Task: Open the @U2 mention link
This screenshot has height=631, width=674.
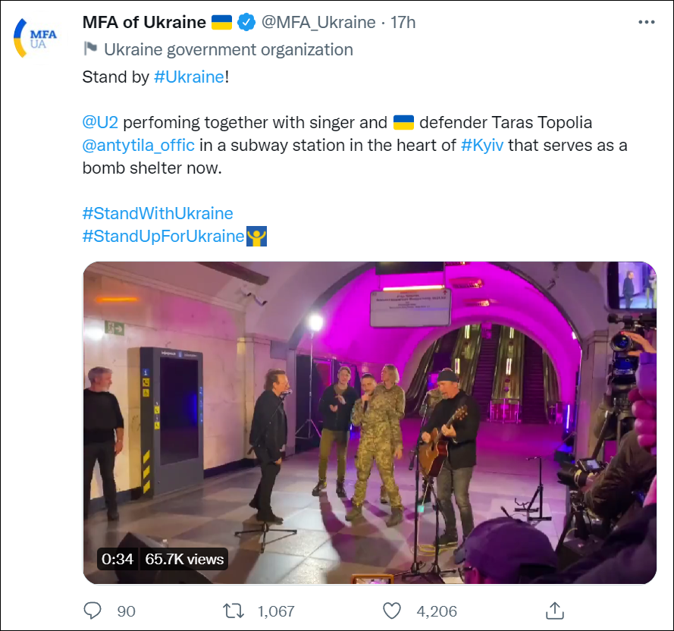Action: pyautogui.click(x=101, y=122)
